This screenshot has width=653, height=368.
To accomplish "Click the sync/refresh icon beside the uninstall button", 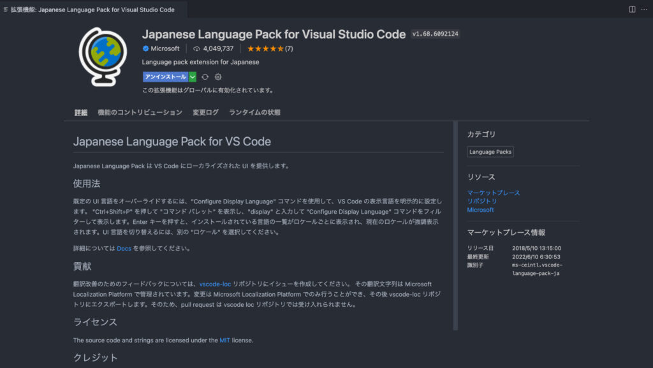I will click(x=205, y=77).
